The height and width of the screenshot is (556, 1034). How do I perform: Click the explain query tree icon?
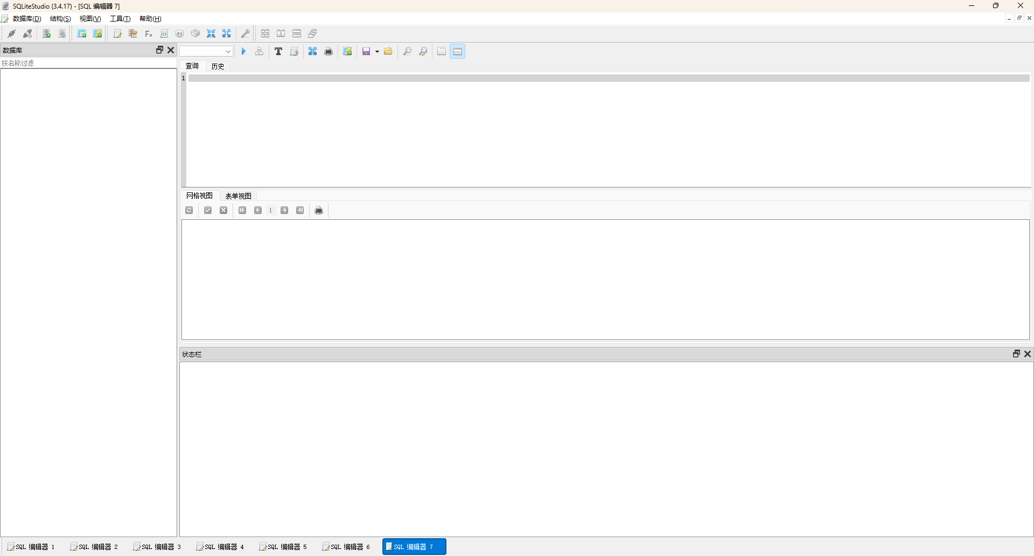coord(259,51)
